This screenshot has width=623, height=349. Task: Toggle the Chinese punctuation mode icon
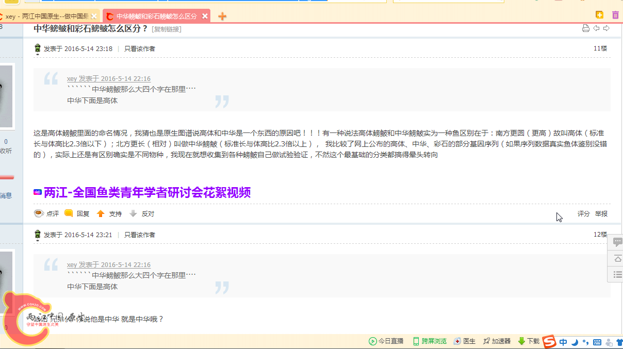[x=585, y=342]
